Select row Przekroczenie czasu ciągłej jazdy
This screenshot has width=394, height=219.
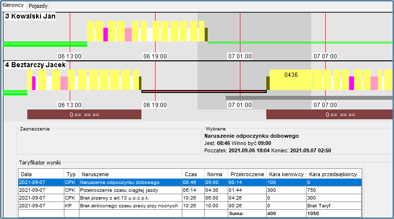pos(190,190)
